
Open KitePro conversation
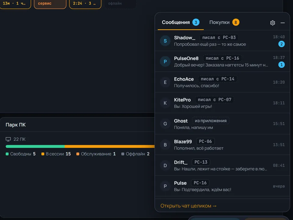point(222,103)
